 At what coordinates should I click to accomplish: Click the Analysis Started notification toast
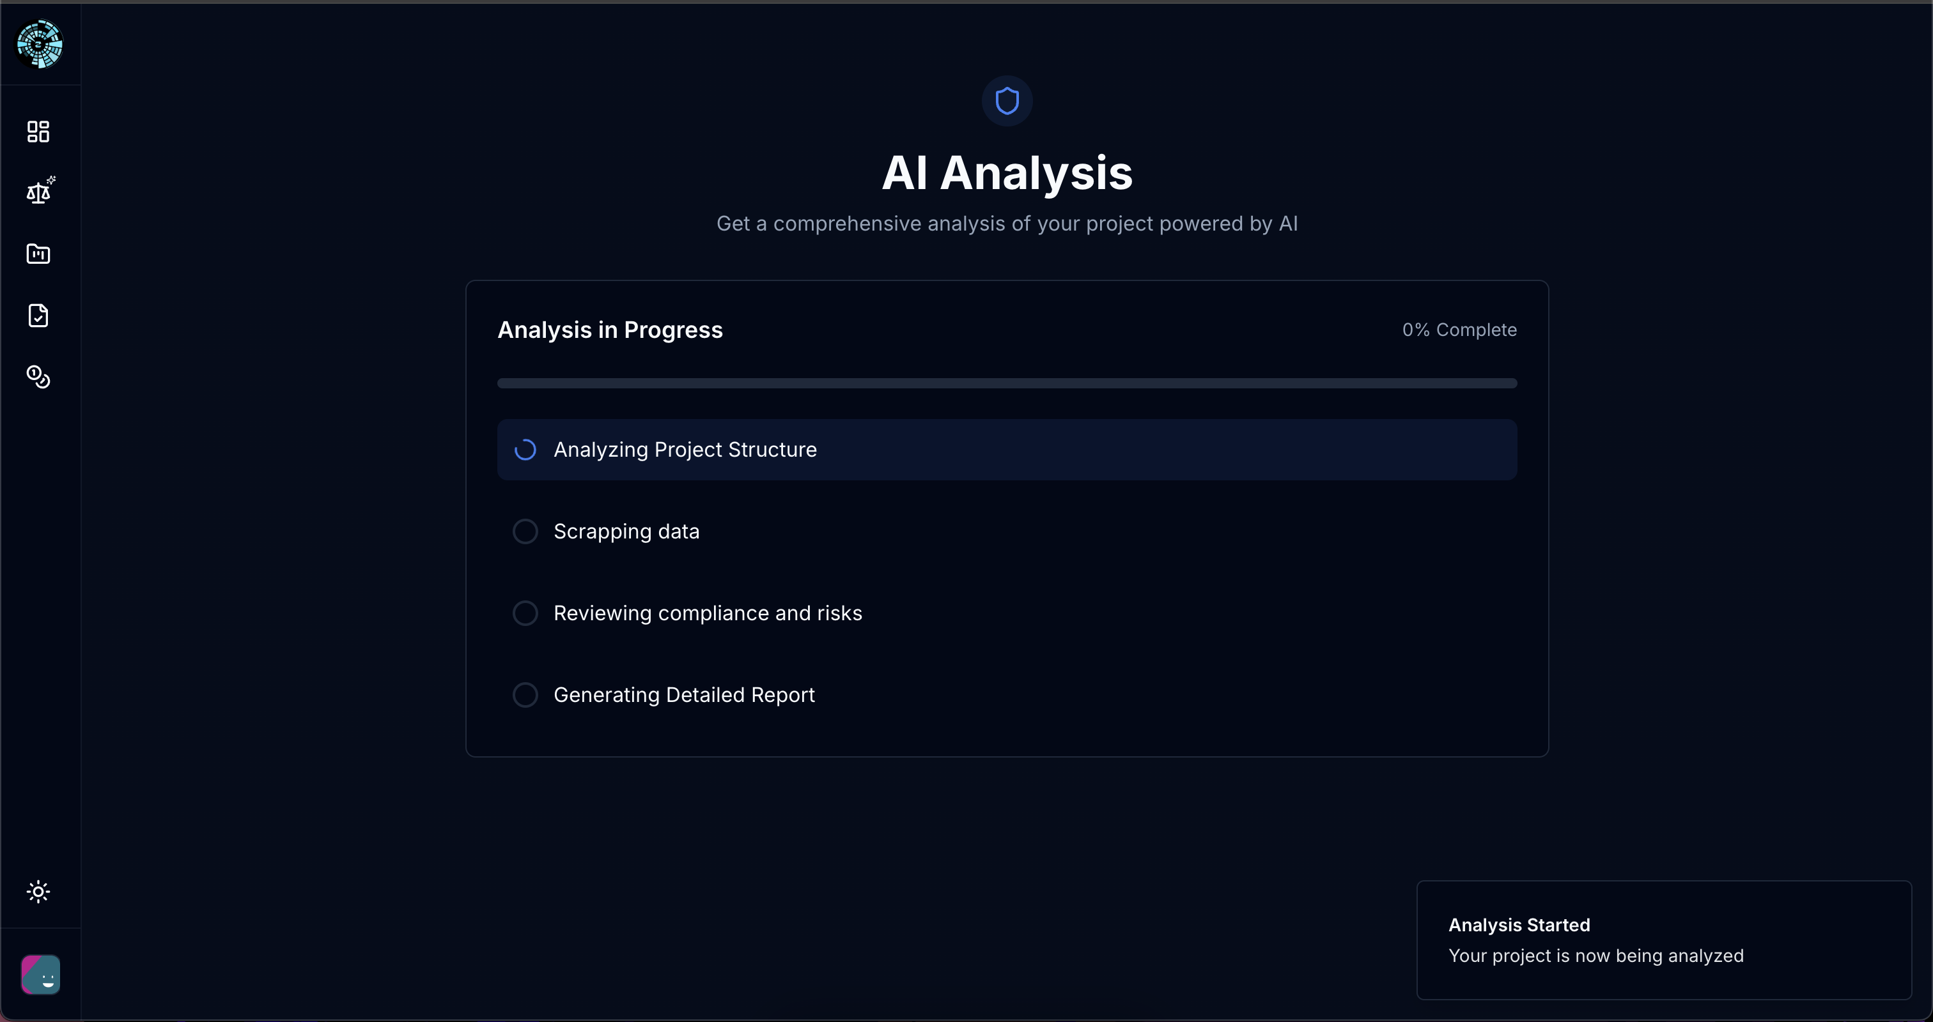click(x=1664, y=940)
